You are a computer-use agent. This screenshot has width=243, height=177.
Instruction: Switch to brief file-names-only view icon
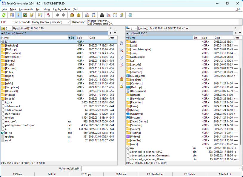click(x=12, y=15)
